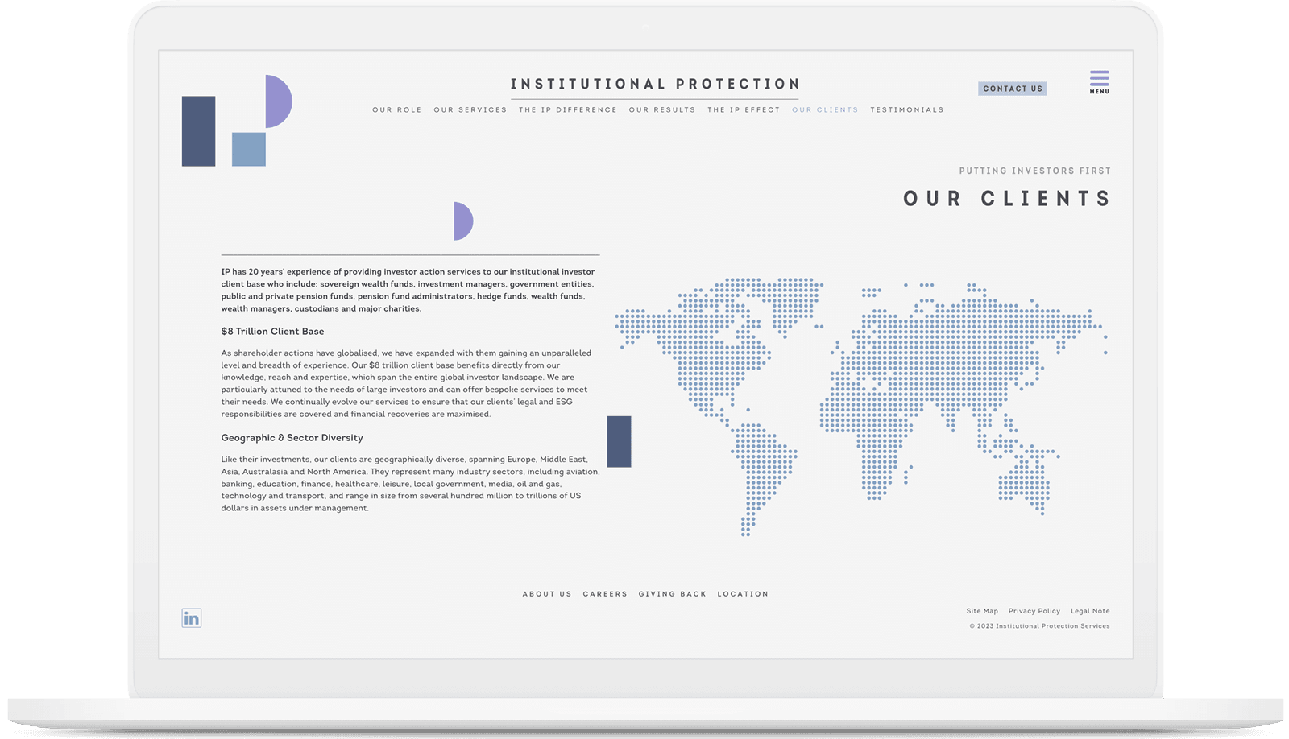Click the LinkedIn icon in the footer
1289x739 pixels.
pyautogui.click(x=190, y=618)
